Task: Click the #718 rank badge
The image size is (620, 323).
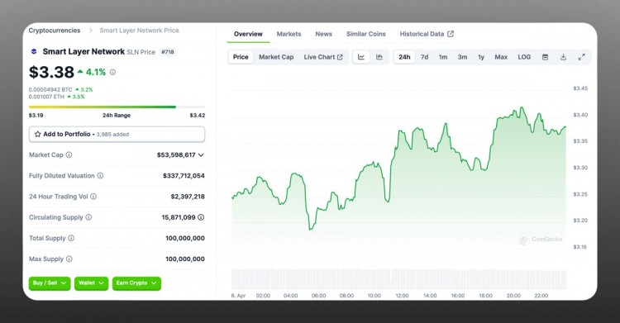Action: pyautogui.click(x=168, y=52)
